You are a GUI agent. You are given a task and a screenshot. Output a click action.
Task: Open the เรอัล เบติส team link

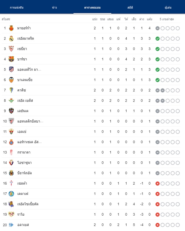click(x=25, y=100)
